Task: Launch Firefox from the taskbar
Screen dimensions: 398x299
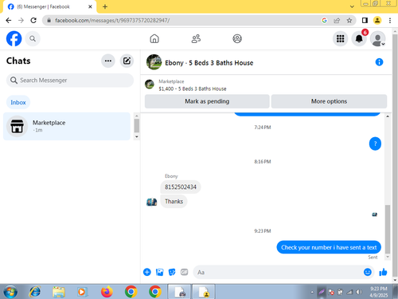Action: pos(107,292)
